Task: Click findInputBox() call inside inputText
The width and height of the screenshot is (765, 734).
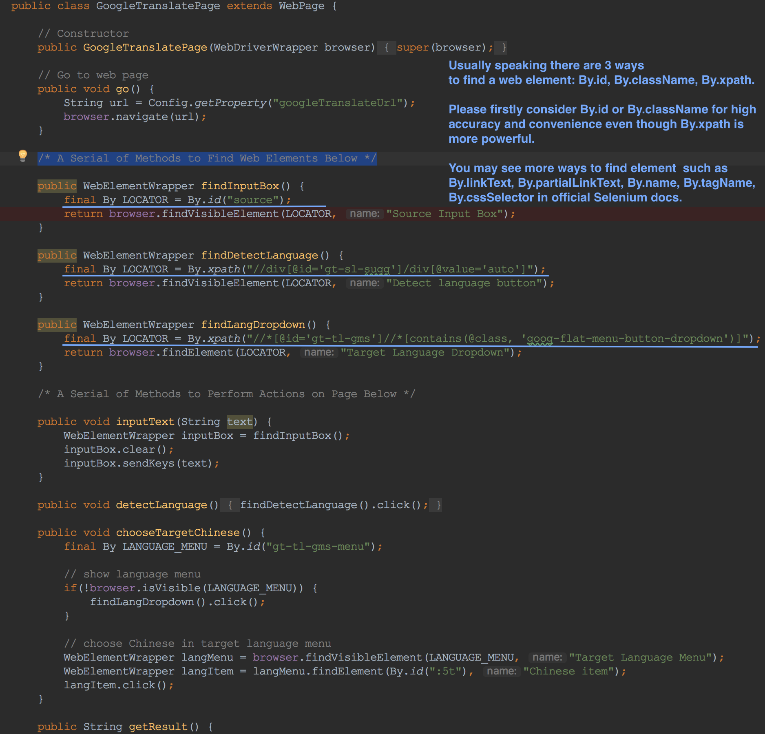Action: point(298,436)
